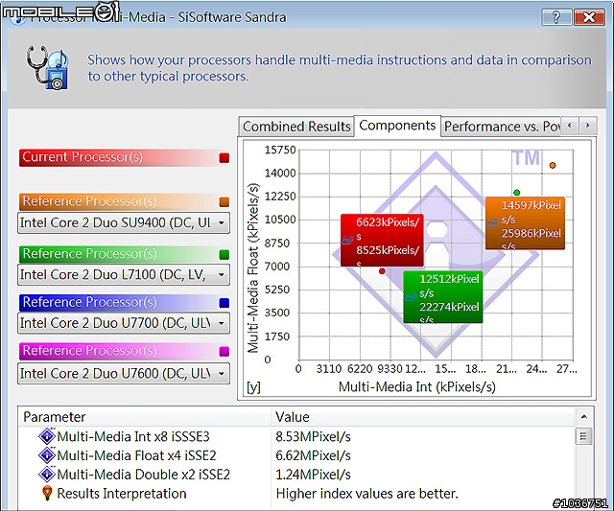Click the orange Reference Processor color swatch
Viewport: 614px width, 511px height.
(x=224, y=202)
